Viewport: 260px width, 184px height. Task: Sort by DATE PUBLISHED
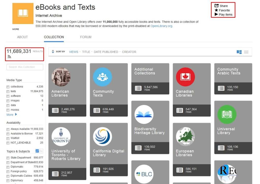[106, 52]
